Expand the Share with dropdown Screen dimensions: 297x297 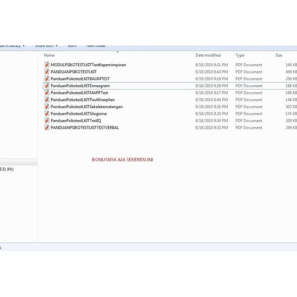(x=46, y=46)
